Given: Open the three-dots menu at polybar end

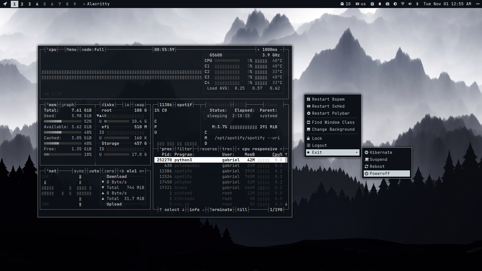Looking at the screenshot, I should click(477, 4).
